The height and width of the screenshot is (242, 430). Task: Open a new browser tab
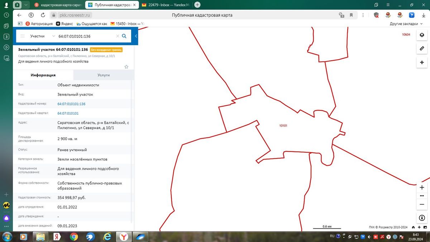[x=197, y=5]
